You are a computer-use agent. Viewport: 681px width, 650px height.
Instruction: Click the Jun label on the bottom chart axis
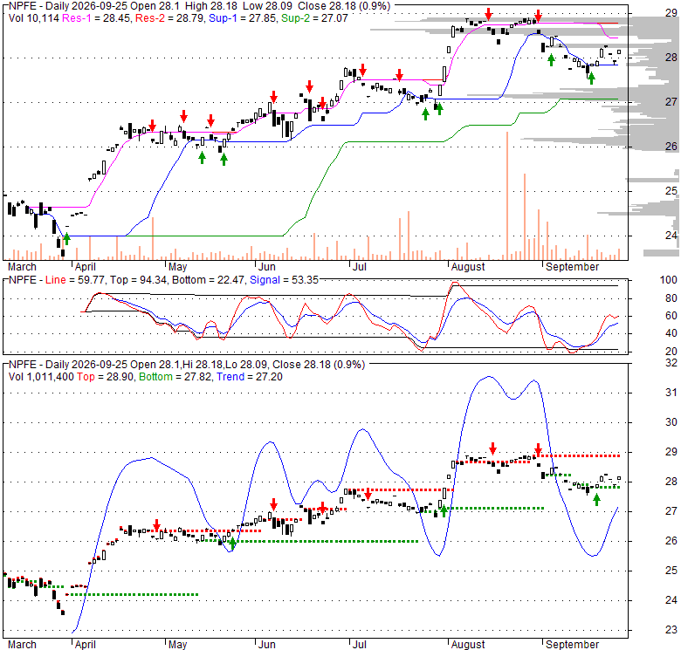click(266, 645)
